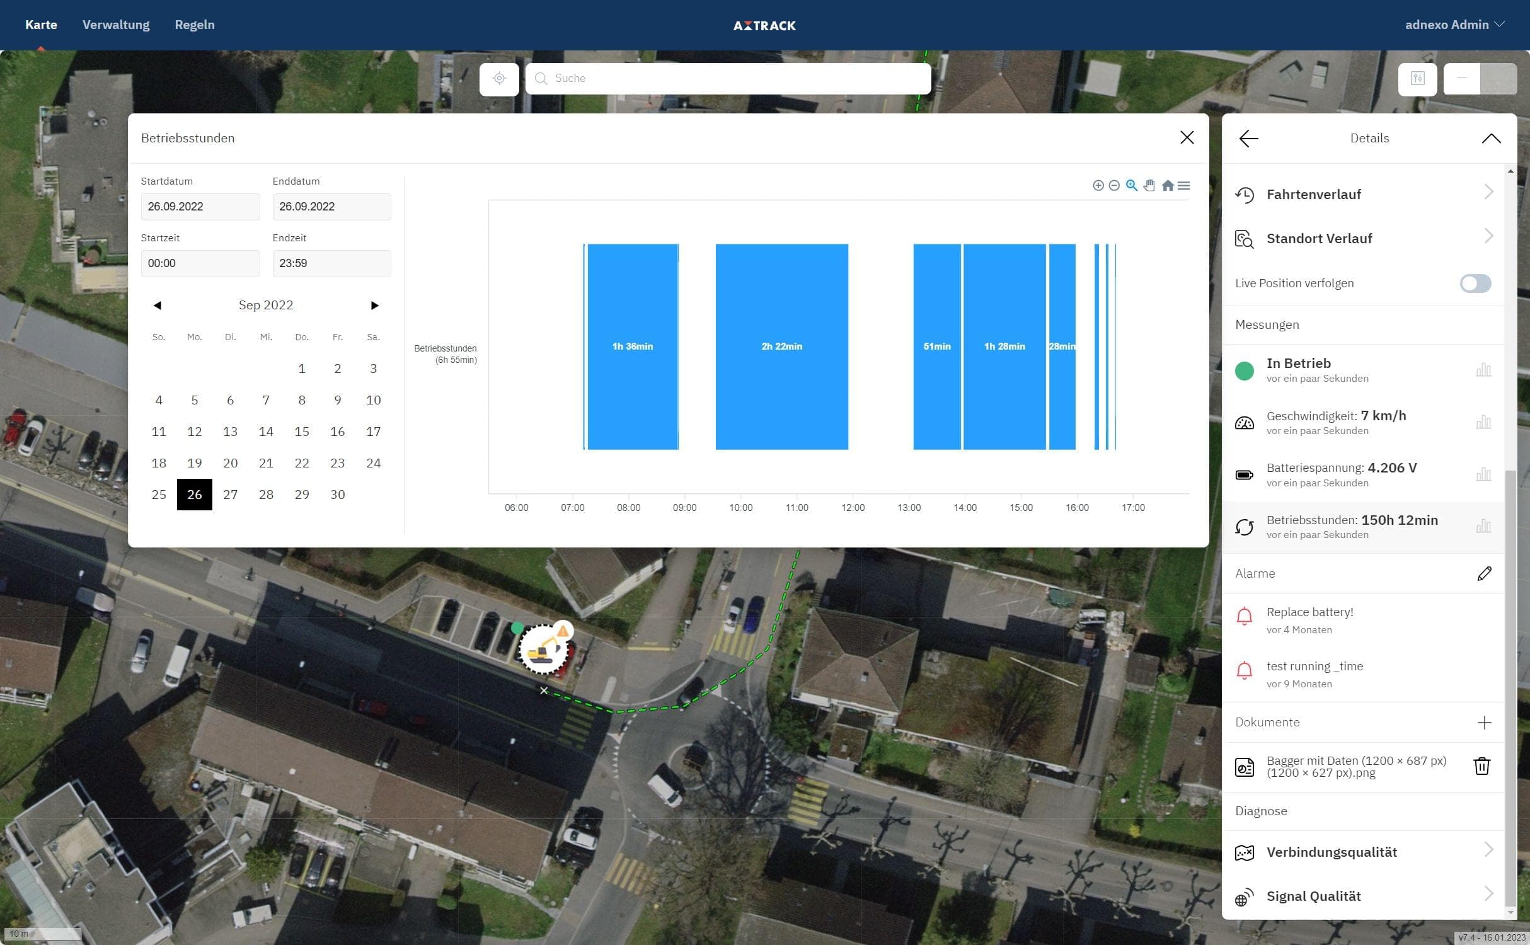Image resolution: width=1530 pixels, height=945 pixels.
Task: Go back with the Details arrow
Action: [1248, 139]
